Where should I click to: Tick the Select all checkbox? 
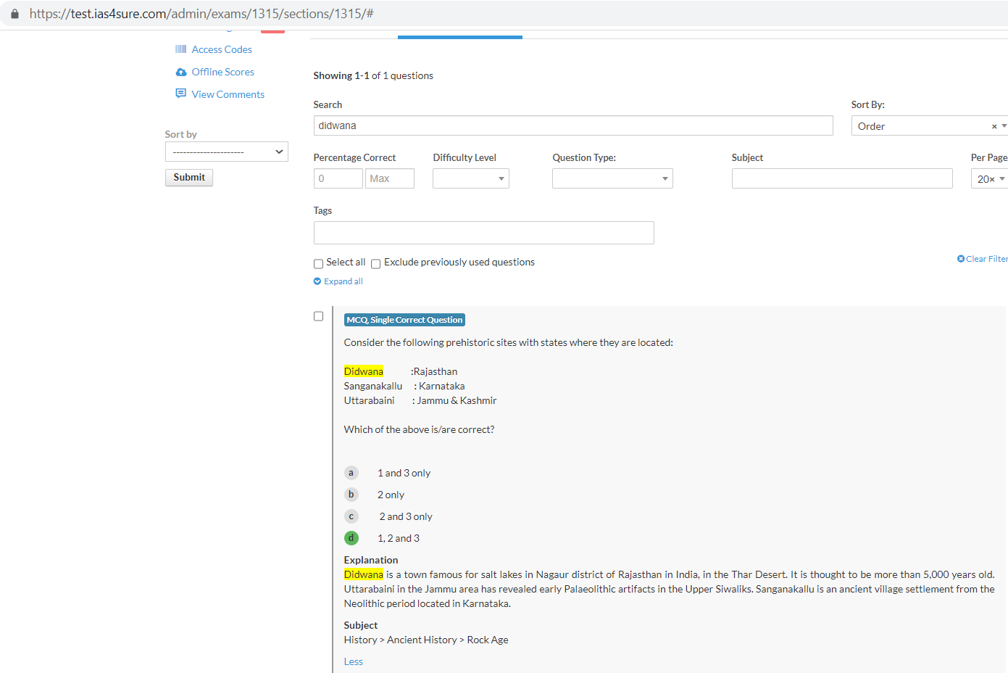pos(318,264)
